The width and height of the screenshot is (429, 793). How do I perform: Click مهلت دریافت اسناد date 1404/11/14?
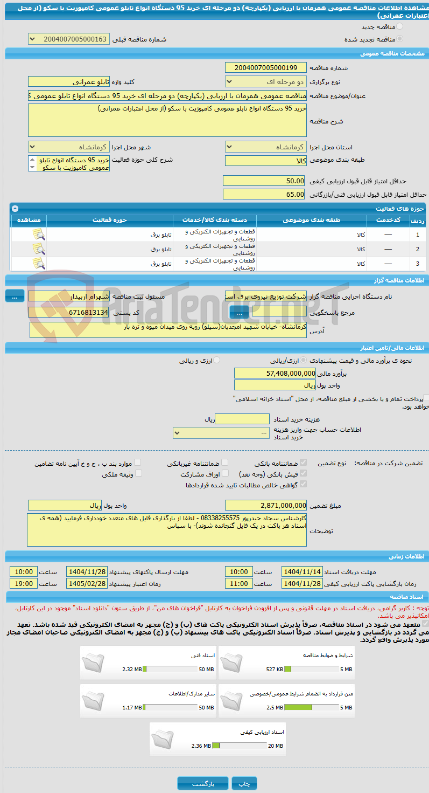coord(302,571)
